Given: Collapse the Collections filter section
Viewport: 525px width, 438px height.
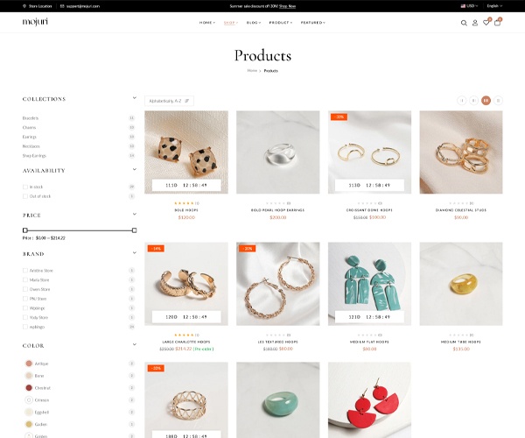Looking at the screenshot, I should pos(134,98).
